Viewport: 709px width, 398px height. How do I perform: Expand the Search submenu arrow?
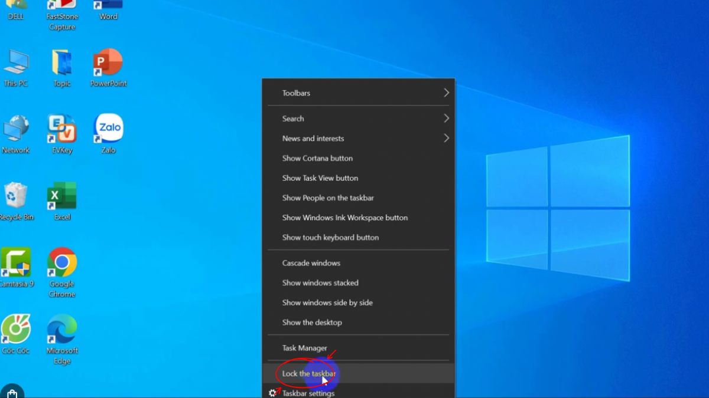click(446, 119)
